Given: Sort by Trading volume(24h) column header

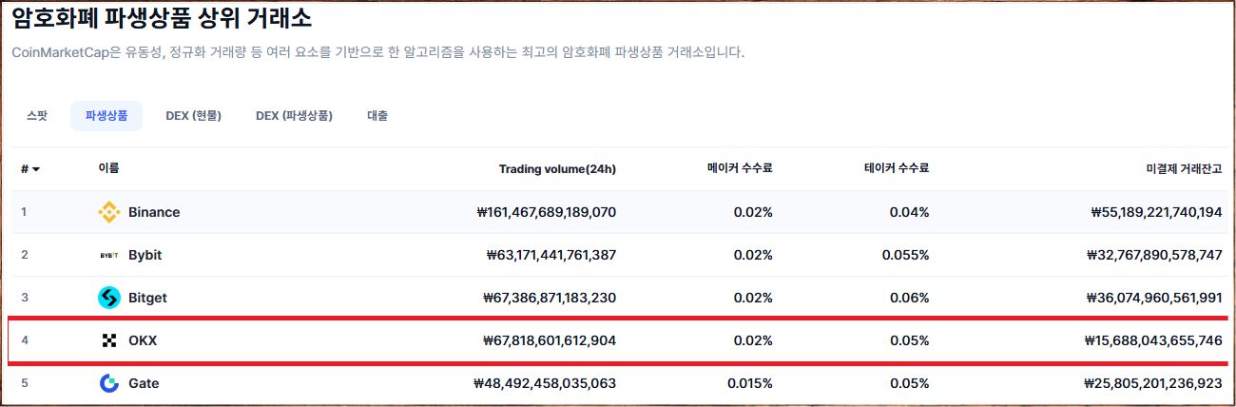Looking at the screenshot, I should (557, 169).
